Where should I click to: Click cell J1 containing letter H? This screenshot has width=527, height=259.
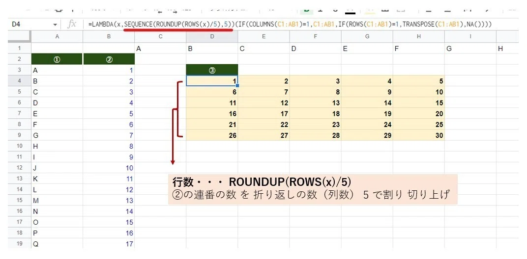507,48
